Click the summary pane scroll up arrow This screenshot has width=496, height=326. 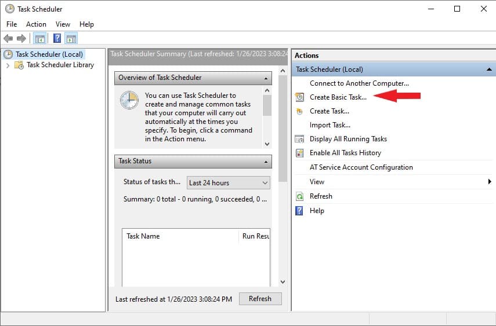[x=283, y=71]
